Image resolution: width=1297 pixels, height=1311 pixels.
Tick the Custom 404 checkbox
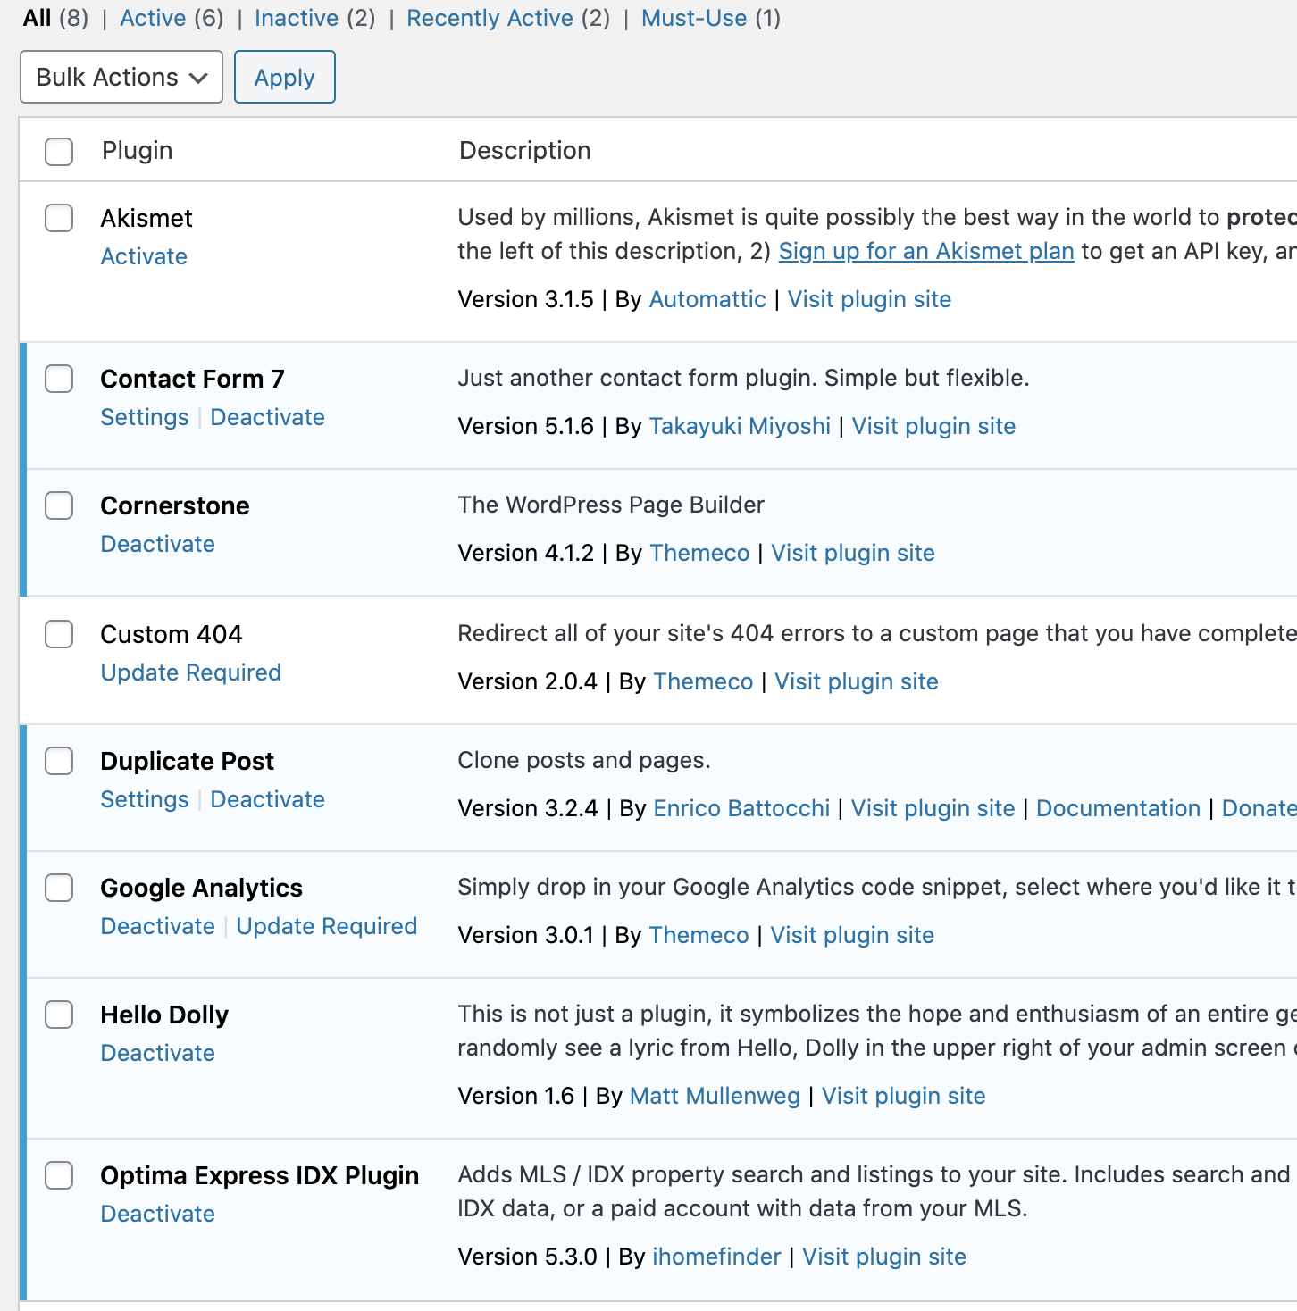pyautogui.click(x=59, y=633)
